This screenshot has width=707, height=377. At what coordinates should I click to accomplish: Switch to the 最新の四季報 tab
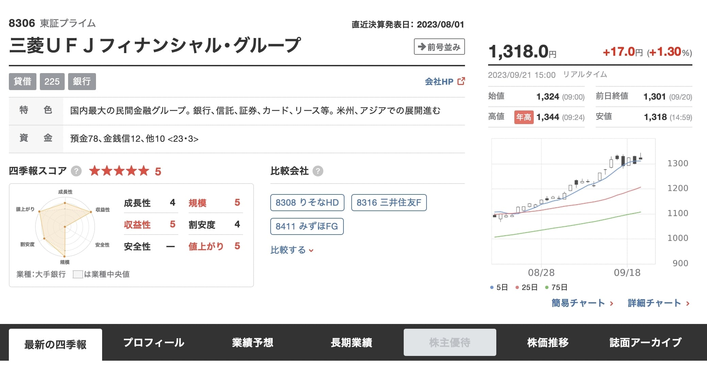click(55, 344)
